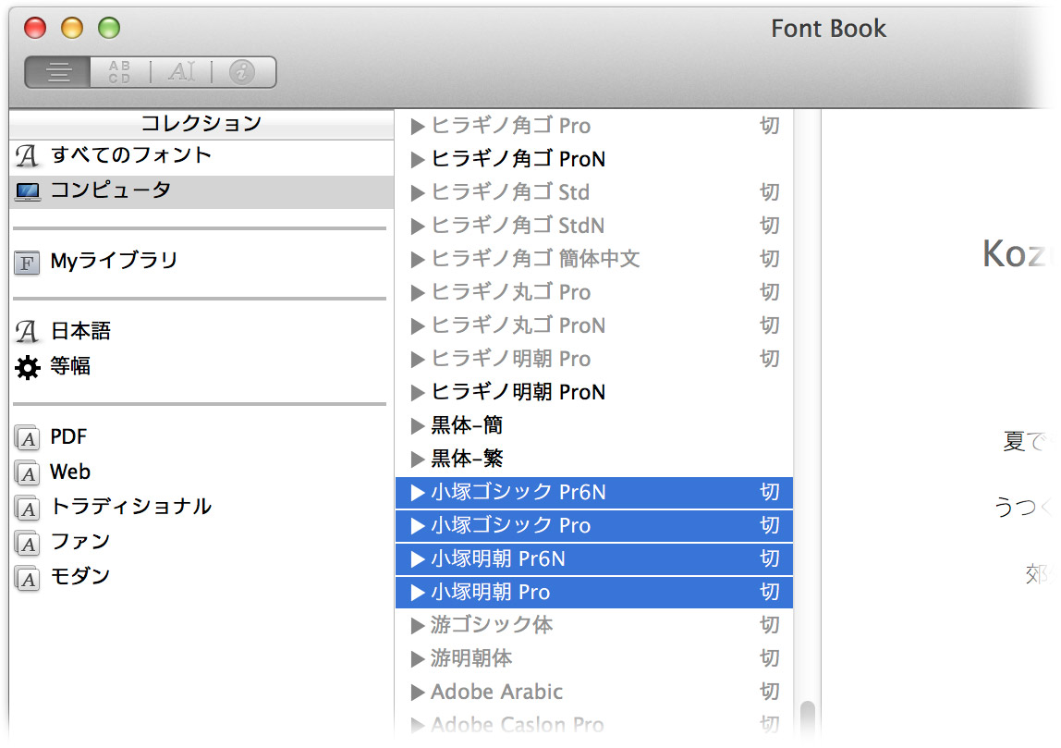Screen dimensions: 1061x748
Task: Expand the ヒラギノ明朝 ProN font family
Action: pyautogui.click(x=418, y=393)
